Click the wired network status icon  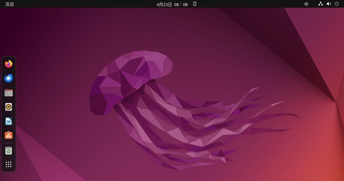click(321, 4)
